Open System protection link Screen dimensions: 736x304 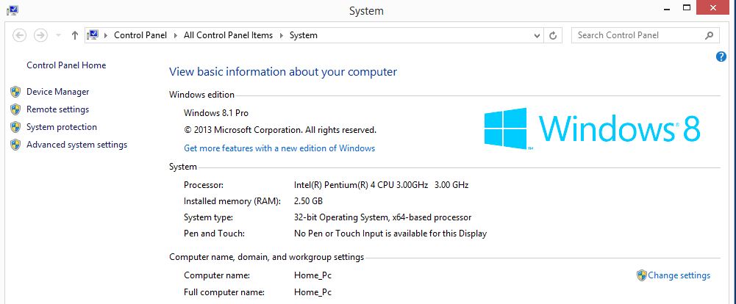(62, 127)
